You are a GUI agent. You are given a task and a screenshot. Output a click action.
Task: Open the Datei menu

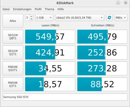[x=6, y=9]
